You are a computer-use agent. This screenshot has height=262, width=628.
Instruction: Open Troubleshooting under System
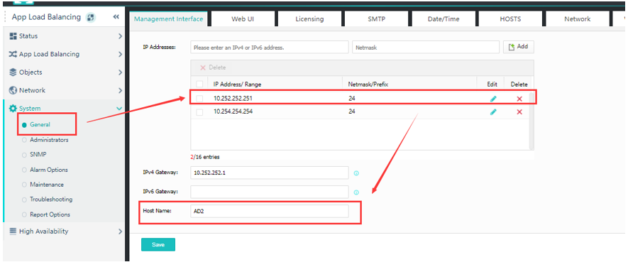(x=51, y=199)
